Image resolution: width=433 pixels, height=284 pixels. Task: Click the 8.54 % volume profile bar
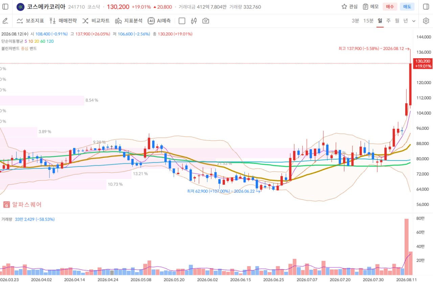pyautogui.click(x=42, y=100)
